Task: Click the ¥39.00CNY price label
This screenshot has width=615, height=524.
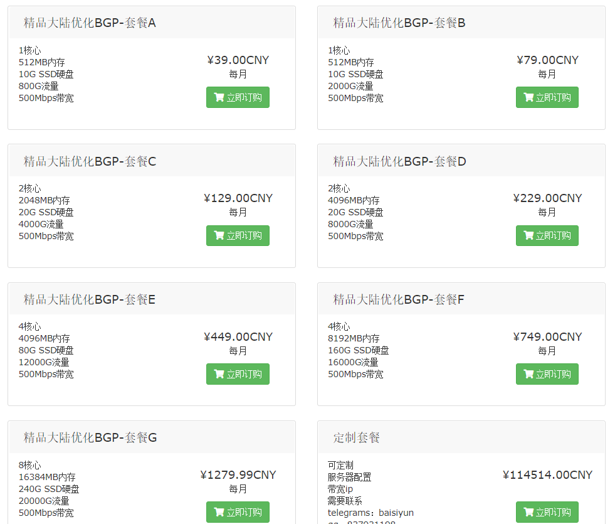Action: click(238, 60)
